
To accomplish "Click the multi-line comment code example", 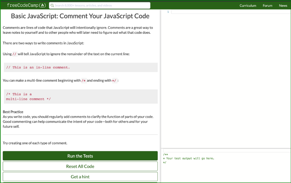I will pyautogui.click(x=28, y=97).
